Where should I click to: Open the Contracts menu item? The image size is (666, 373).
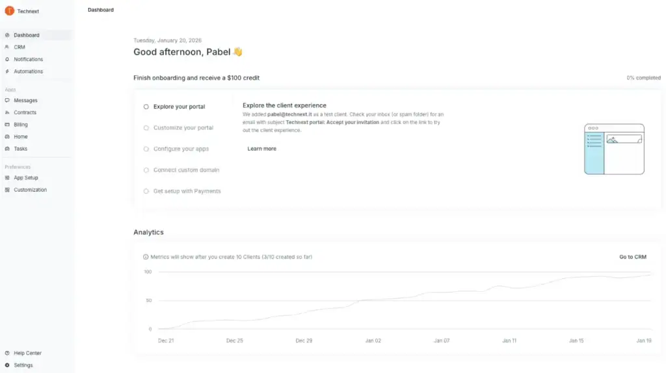(x=25, y=112)
